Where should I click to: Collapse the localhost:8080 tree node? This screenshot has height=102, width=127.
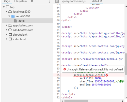tap(7, 11)
